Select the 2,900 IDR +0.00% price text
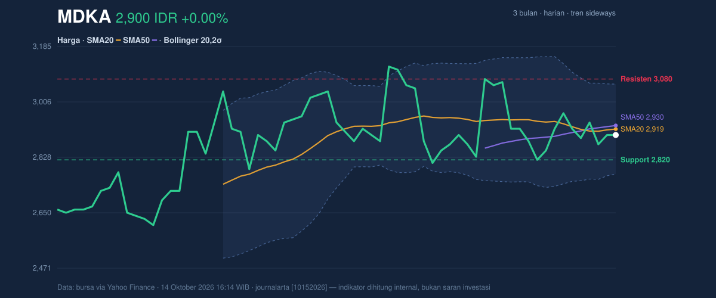Screen dimensions: 716x298 pos(172,18)
